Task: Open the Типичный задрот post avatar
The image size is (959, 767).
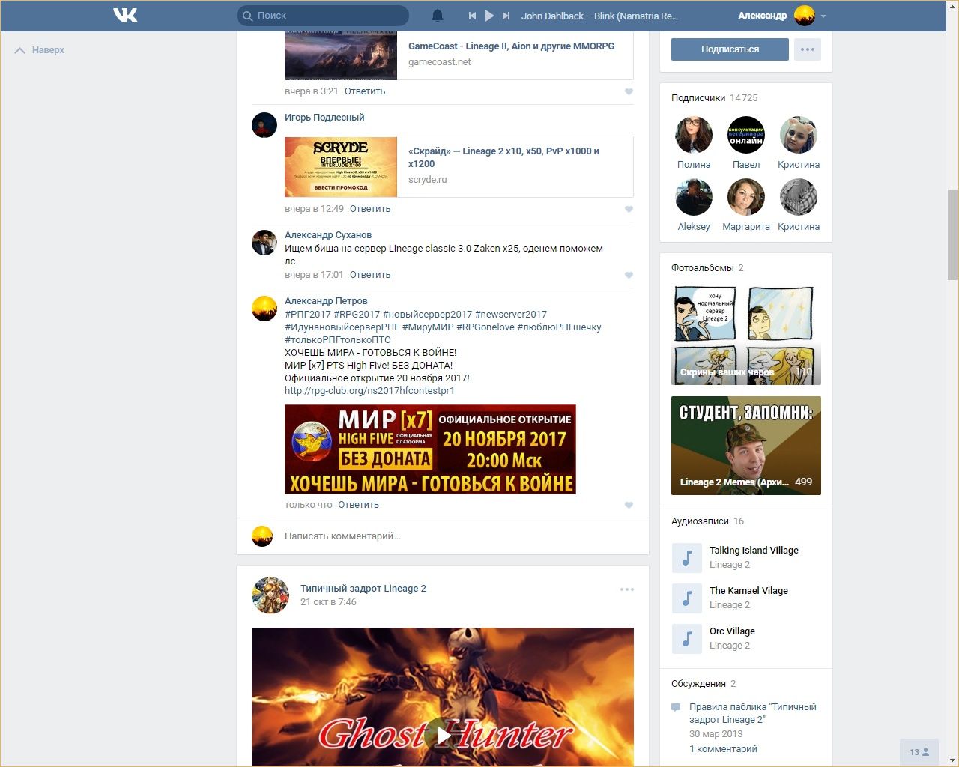Action: [x=270, y=595]
